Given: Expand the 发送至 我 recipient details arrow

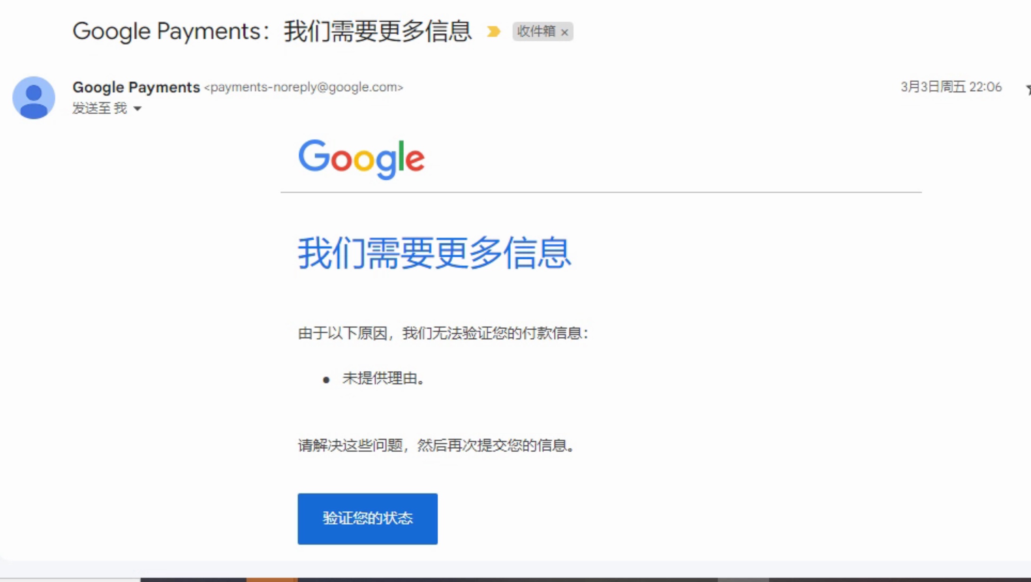Looking at the screenshot, I should (x=137, y=109).
